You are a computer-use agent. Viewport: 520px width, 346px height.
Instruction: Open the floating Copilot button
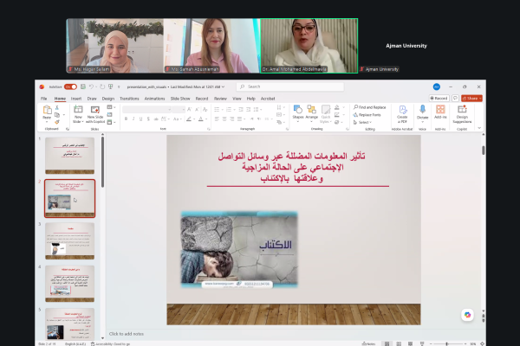coord(468,314)
